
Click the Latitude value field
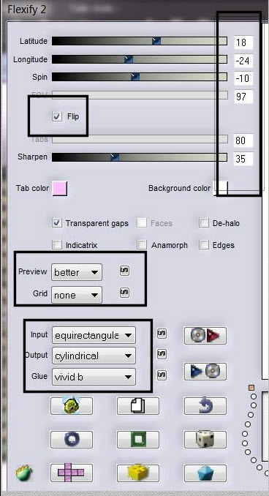pyautogui.click(x=243, y=42)
